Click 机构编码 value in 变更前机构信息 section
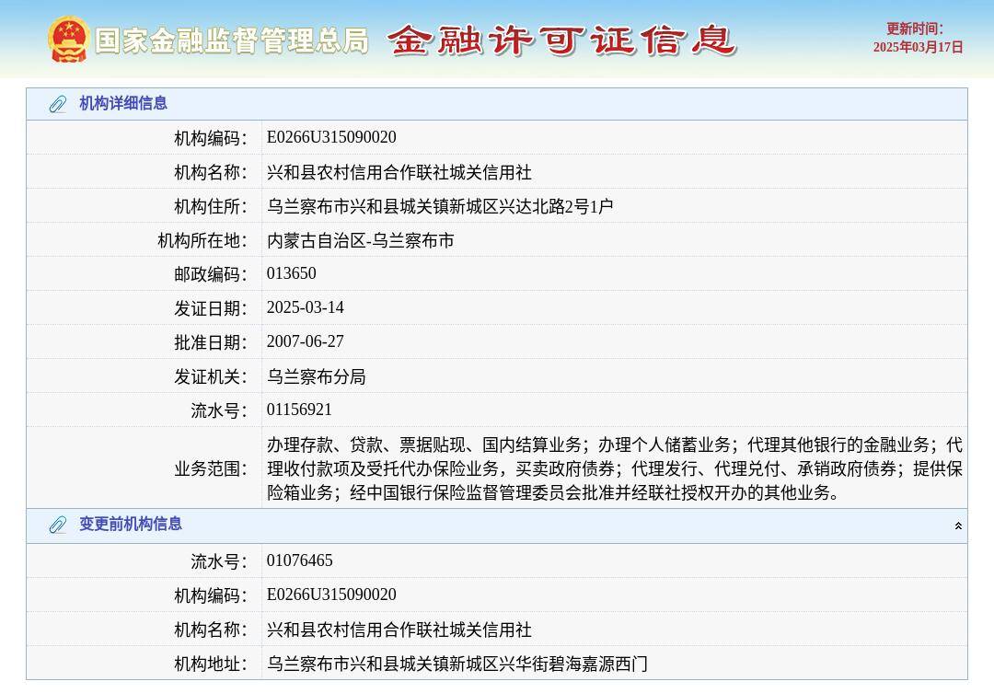 [x=331, y=595]
